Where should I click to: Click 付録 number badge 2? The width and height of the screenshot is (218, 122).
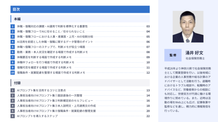pyautogui.click(x=12, y=95)
